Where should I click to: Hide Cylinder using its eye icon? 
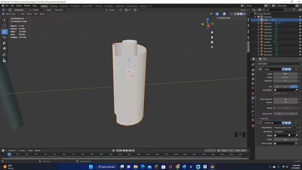point(300,42)
